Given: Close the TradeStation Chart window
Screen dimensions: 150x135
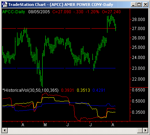Looking at the screenshot, I should coord(145,5).
